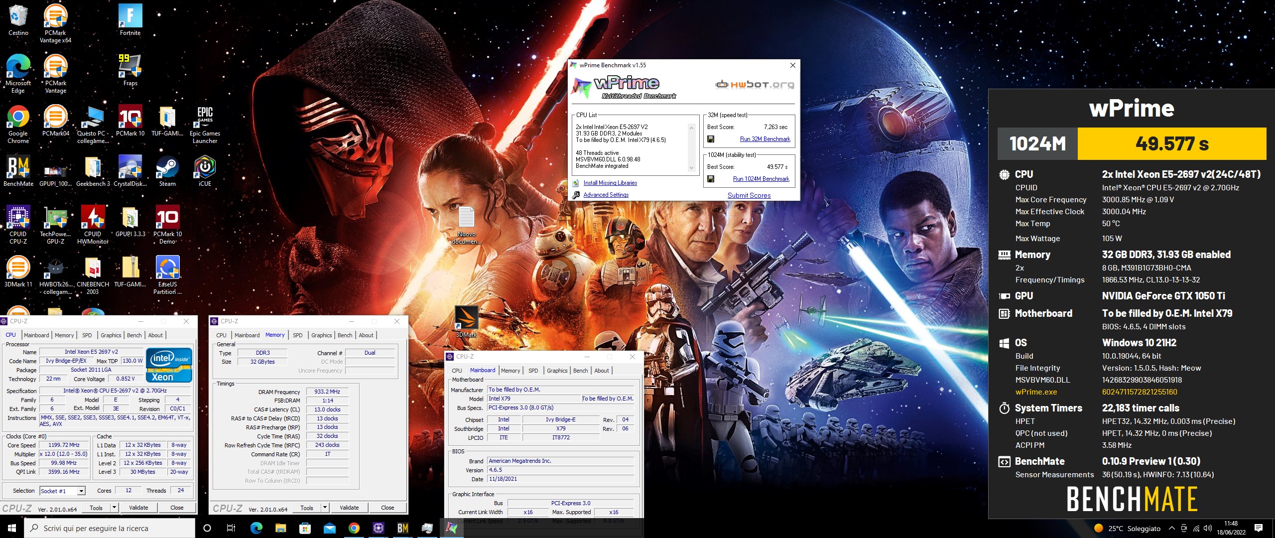Click Tools button in CPU-Z CPU window
Screen dimensions: 1275x538
96,508
